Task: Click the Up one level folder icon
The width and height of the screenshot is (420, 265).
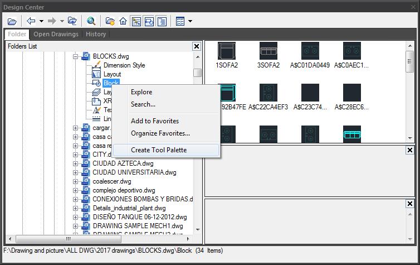Action: point(72,21)
